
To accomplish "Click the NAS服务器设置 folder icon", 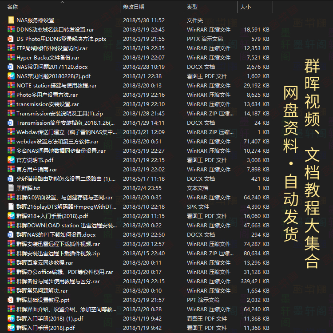I will pos(11,20).
